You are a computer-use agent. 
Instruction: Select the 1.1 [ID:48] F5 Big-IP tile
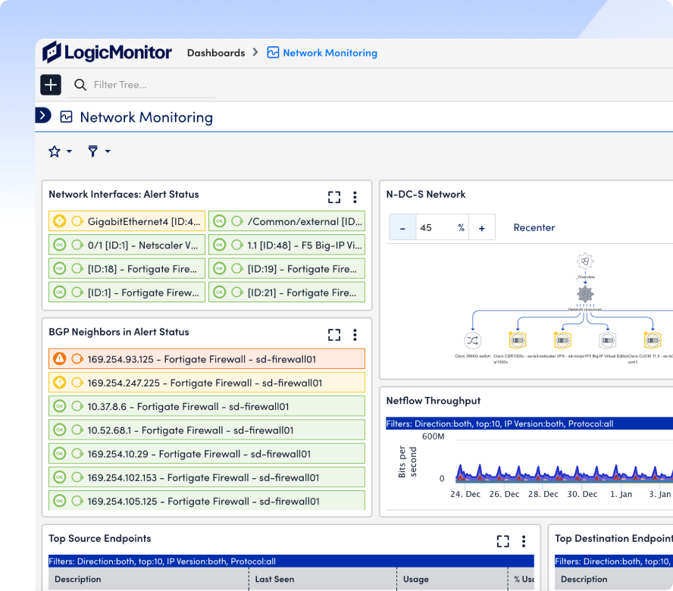(x=286, y=245)
